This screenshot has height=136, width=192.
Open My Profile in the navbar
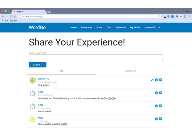[135, 28]
